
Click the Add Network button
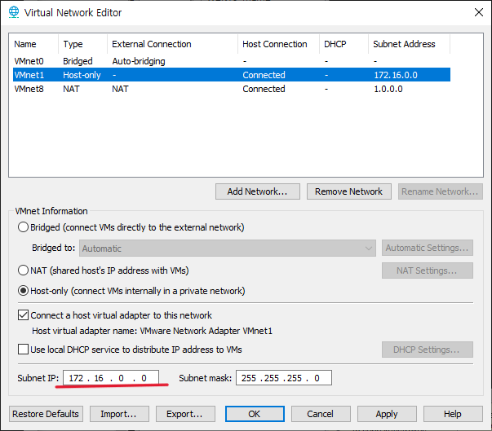click(258, 191)
